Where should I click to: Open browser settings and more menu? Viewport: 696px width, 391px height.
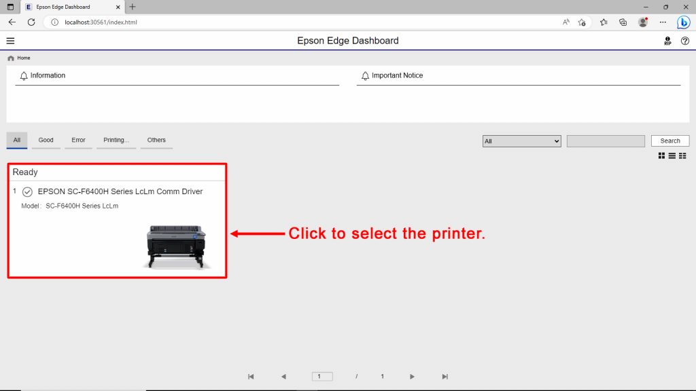coord(663,22)
